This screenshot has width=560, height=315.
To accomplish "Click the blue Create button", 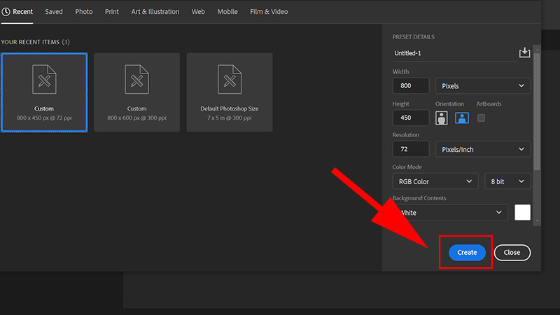I will [x=467, y=253].
